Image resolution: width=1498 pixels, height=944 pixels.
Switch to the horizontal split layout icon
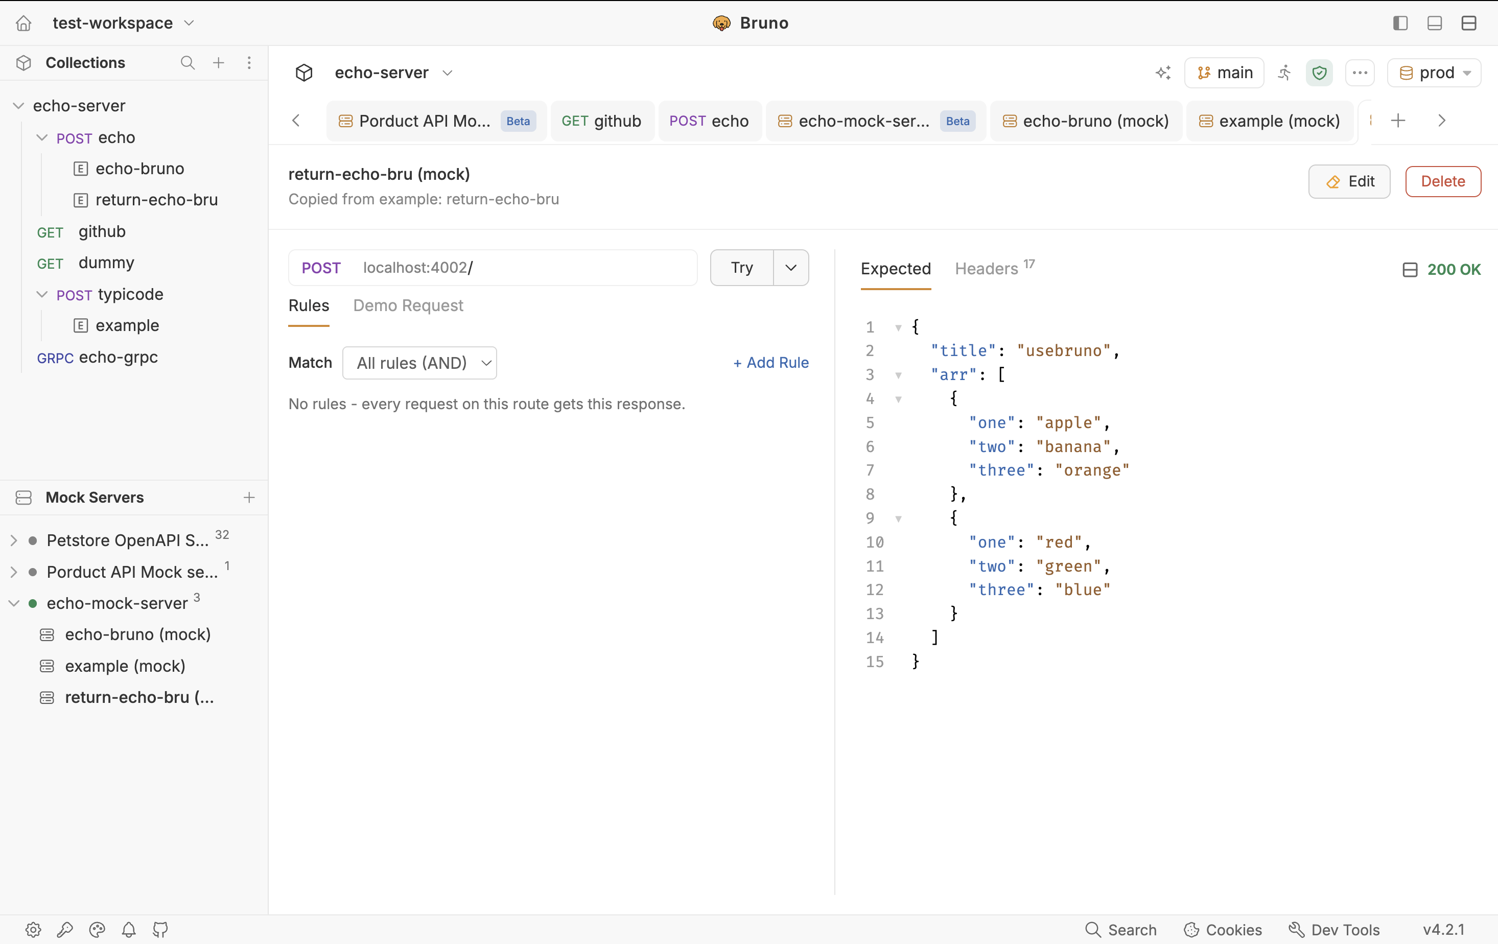click(1469, 23)
